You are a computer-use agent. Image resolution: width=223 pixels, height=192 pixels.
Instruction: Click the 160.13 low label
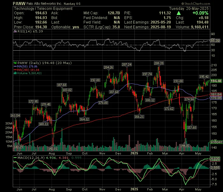coord(44,124)
